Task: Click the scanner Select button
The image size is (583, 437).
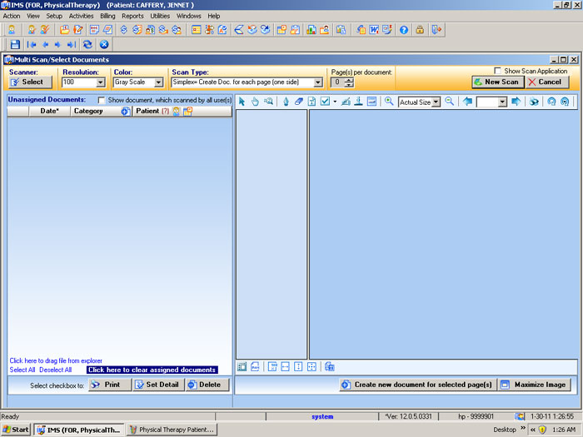Action: [31, 82]
